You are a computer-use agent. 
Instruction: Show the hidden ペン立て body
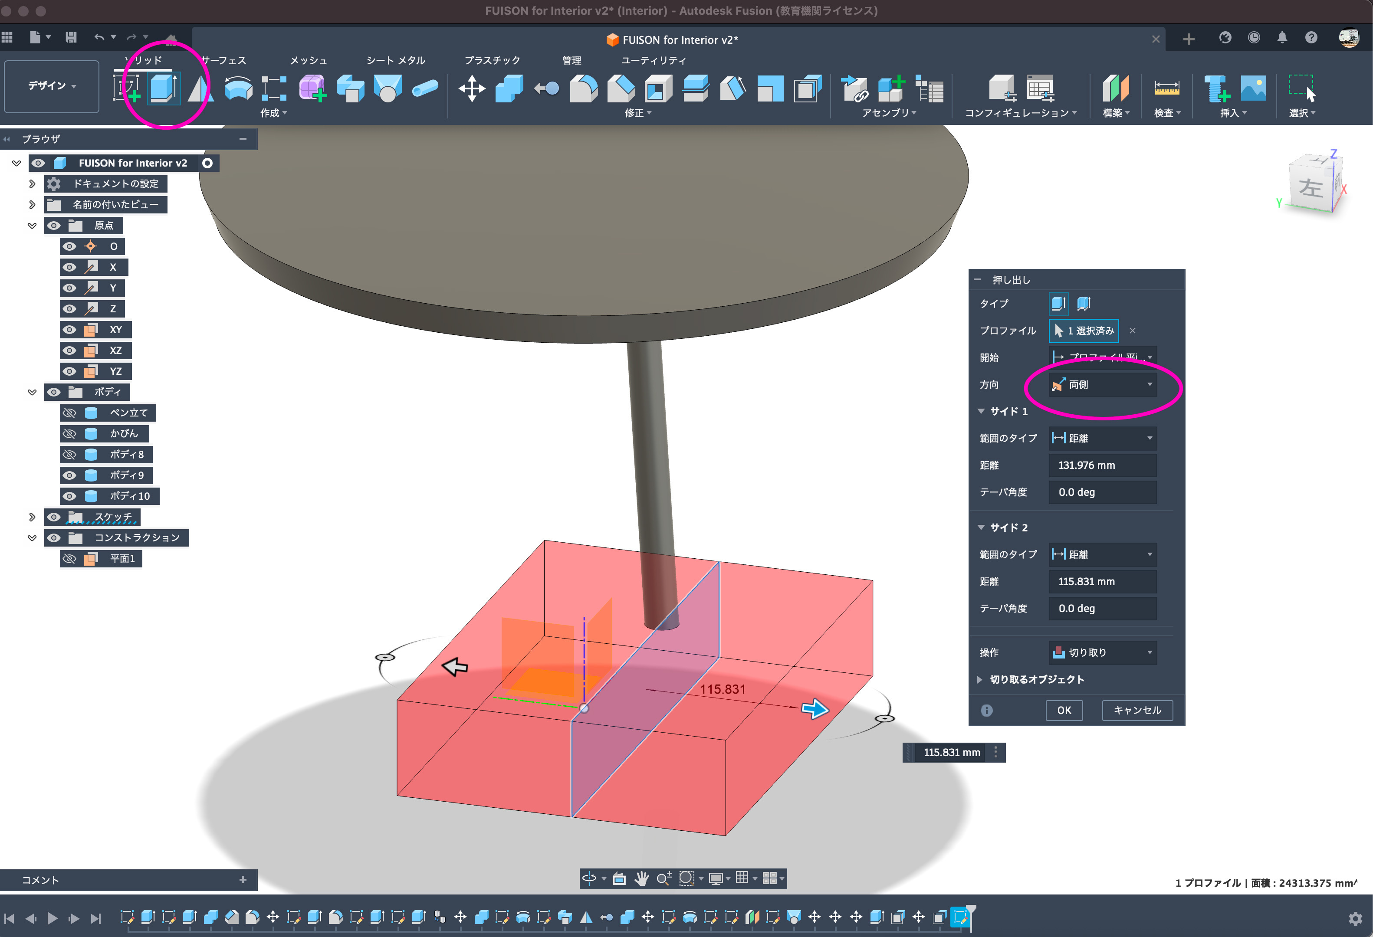(x=70, y=413)
